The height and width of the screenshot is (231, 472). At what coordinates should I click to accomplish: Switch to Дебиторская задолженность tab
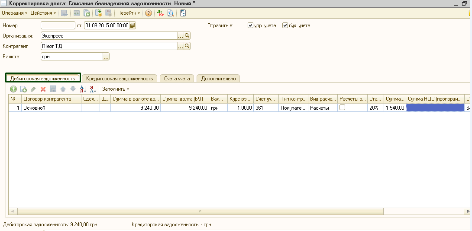click(x=43, y=78)
